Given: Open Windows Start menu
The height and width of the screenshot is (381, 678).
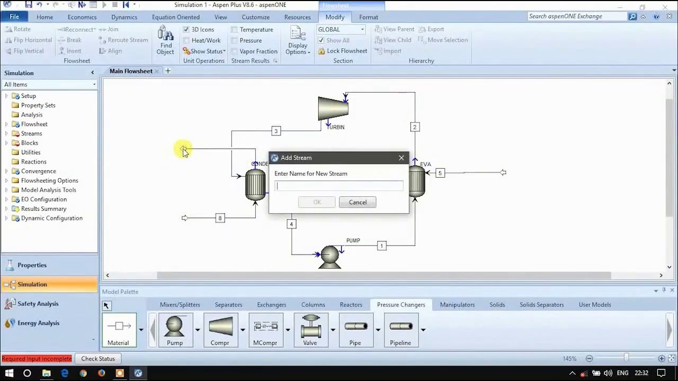Looking at the screenshot, I should click(9, 373).
